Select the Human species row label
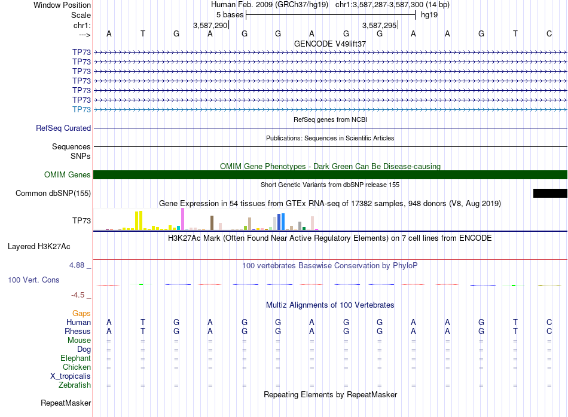Screen dimensions: 568x417 78,322
